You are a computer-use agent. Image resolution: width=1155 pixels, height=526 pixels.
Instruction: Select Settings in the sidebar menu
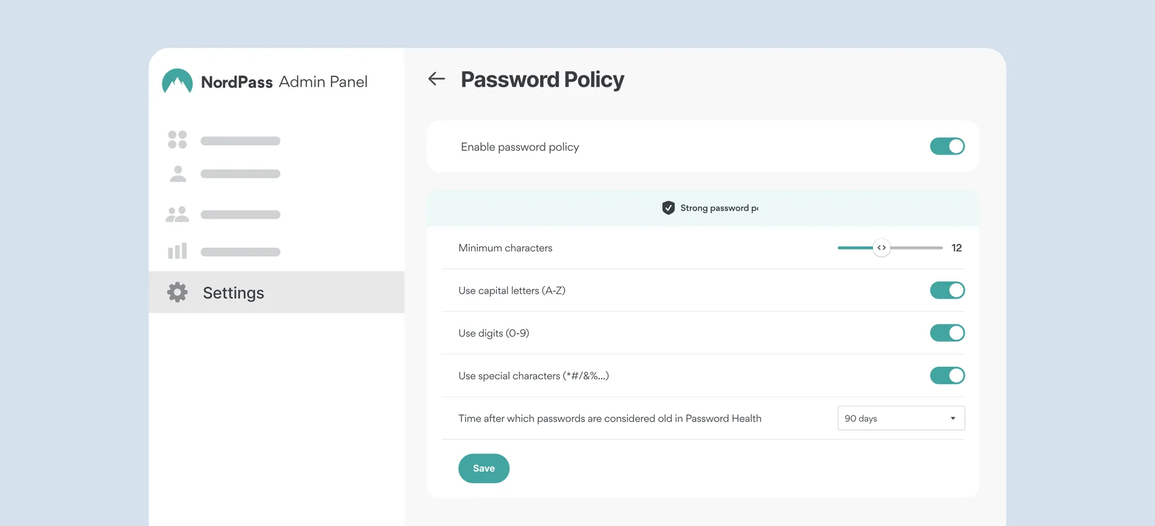233,293
